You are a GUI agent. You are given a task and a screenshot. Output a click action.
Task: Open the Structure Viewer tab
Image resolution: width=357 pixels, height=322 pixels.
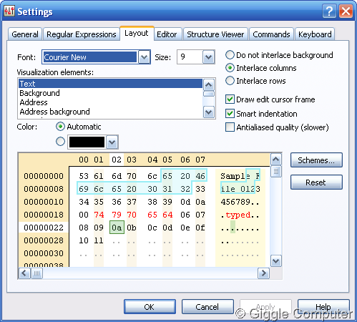215,34
